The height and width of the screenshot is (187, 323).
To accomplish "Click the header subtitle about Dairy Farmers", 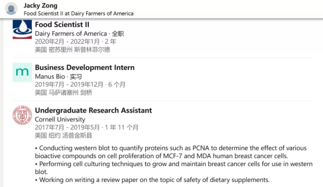I will [78, 13].
